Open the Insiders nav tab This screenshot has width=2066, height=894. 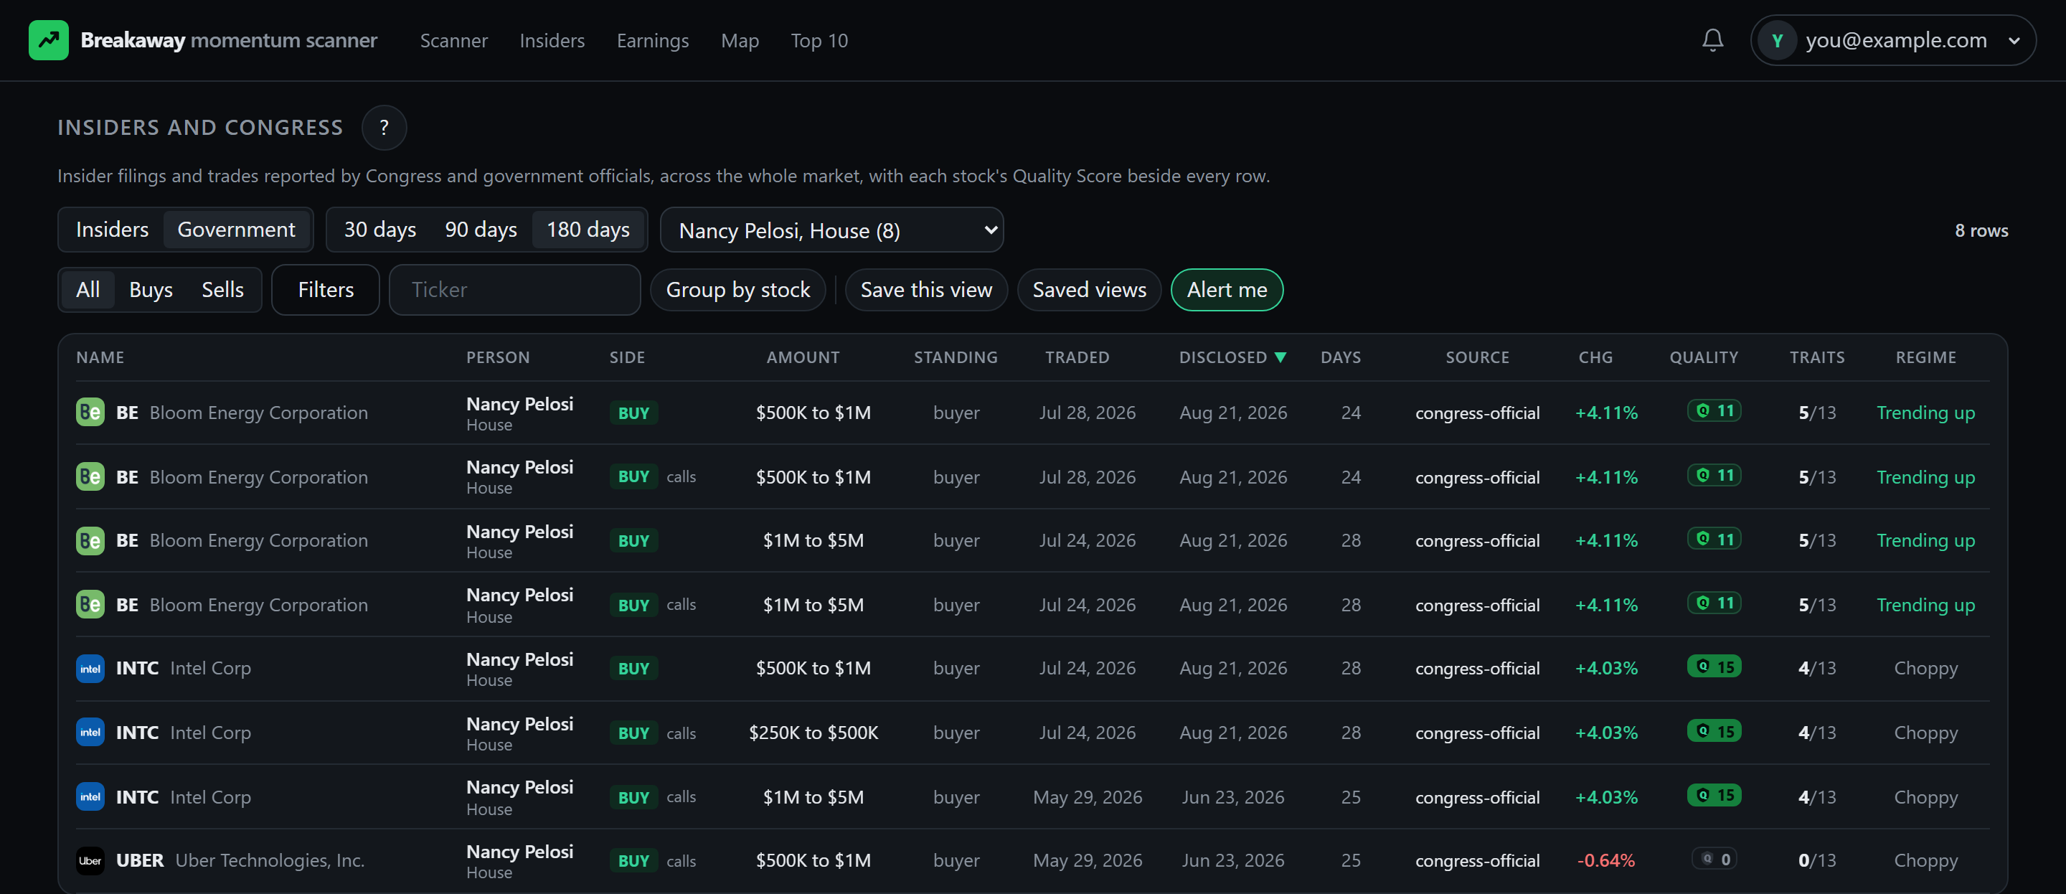[x=552, y=40]
